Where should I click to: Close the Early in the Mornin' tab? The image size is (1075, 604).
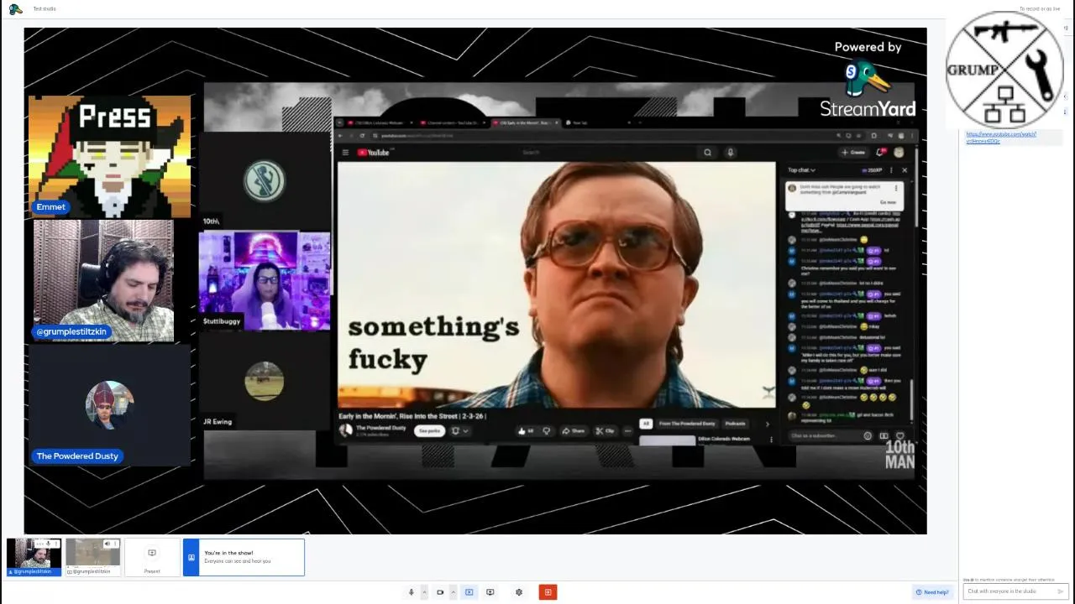[556, 123]
